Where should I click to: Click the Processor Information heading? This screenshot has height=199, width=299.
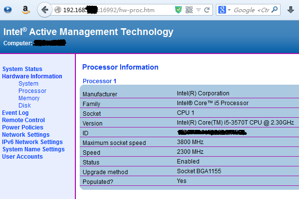(120, 67)
